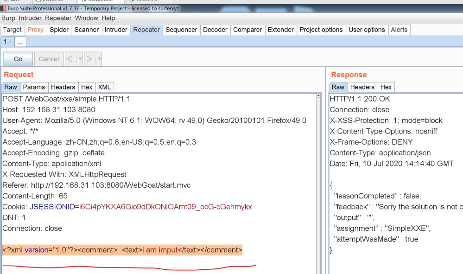
Task: Switch to the Scanner tab
Action: pos(87,30)
